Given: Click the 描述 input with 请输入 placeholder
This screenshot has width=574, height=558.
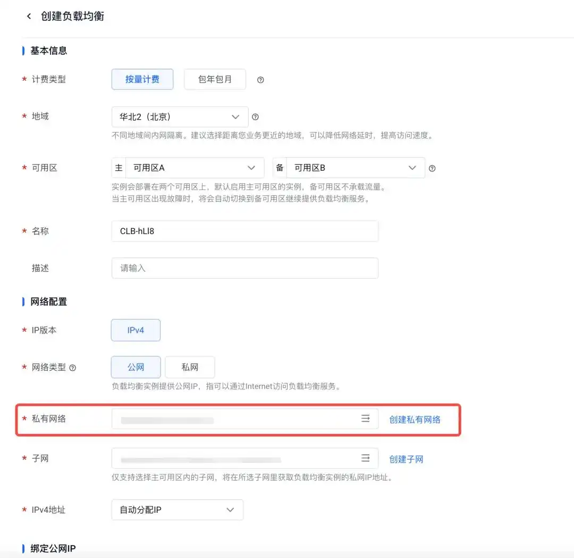Looking at the screenshot, I should coord(244,268).
